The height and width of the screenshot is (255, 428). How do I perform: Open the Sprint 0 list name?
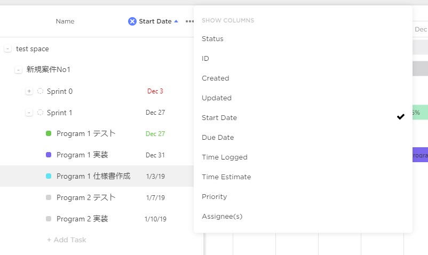tap(60, 91)
